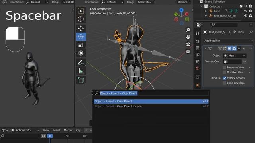255x143 pixels.
Task: Open the Output properties tab
Action: [x=198, y=48]
